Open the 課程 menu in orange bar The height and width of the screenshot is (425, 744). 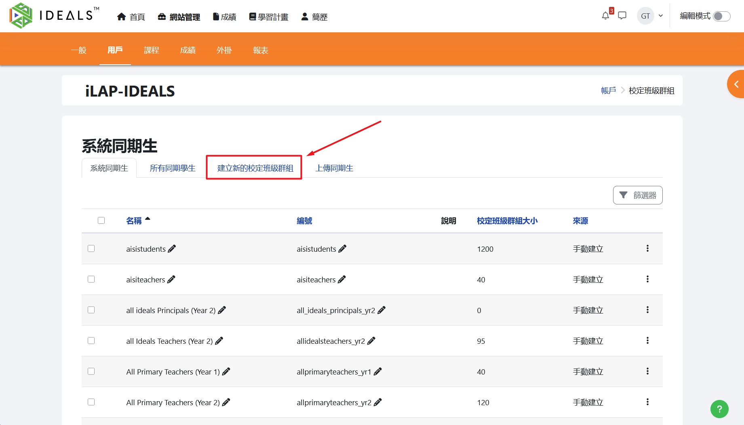click(151, 50)
